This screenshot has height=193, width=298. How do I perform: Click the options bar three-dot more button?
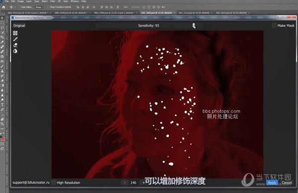pyautogui.click(x=126, y=7)
